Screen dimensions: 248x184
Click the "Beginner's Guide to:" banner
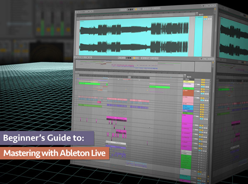(x=45, y=139)
